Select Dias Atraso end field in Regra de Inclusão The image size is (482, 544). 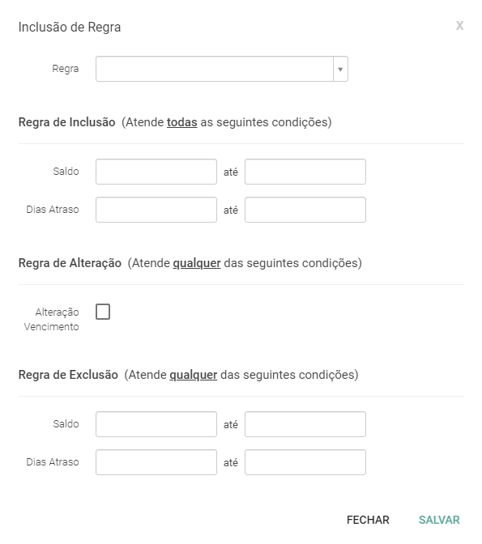click(305, 210)
